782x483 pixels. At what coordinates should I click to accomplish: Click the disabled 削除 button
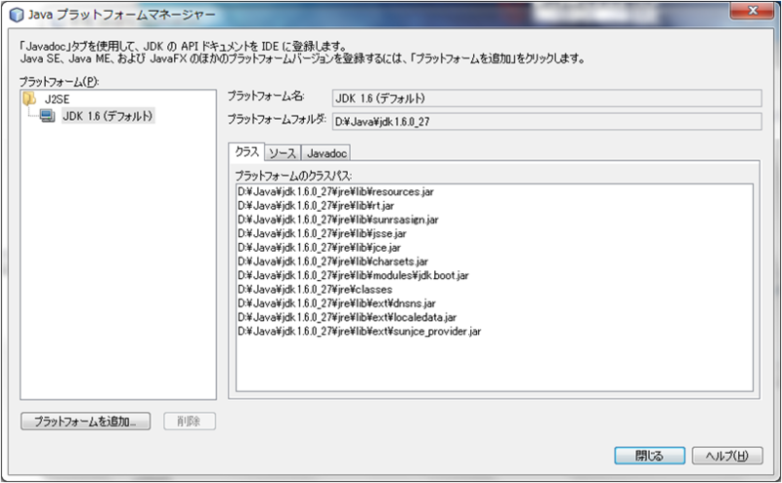(x=190, y=422)
